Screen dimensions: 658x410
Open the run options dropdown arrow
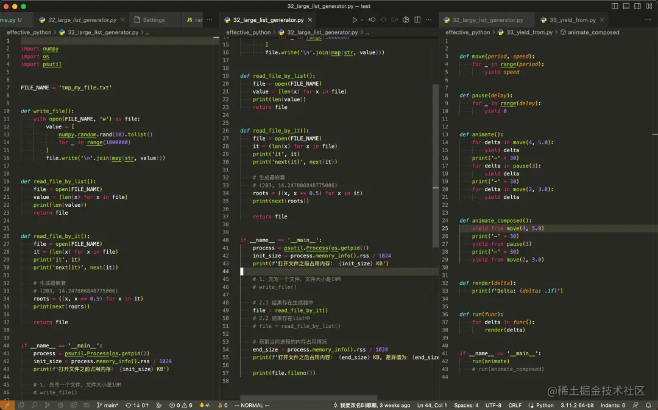(x=362, y=19)
